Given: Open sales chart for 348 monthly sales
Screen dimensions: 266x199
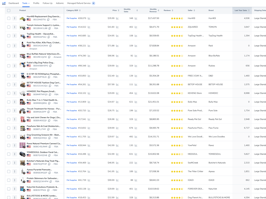Looking at the screenshot, I should click(x=136, y=18).
